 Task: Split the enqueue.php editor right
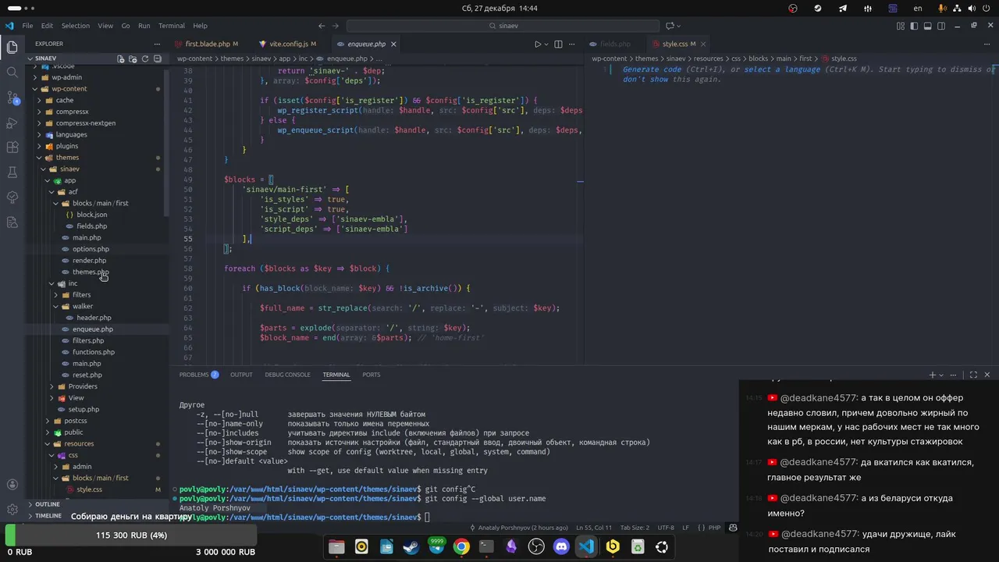(558, 44)
